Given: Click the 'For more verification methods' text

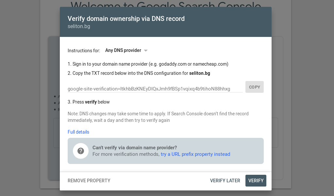Looking at the screenshot, I should tap(126, 154).
